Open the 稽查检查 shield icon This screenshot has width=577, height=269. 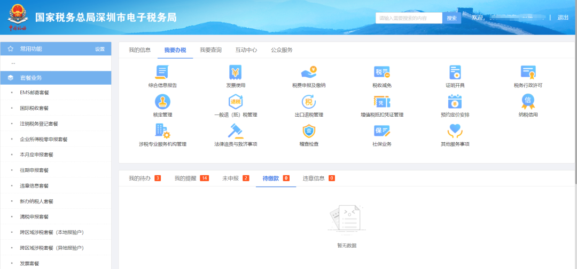[309, 131]
